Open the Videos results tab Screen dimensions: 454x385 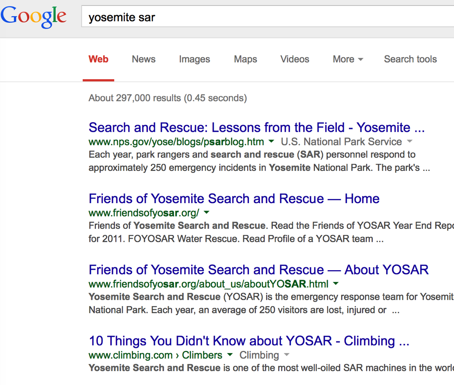click(x=294, y=59)
